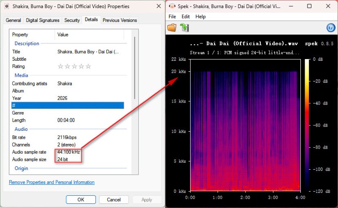Switch to the Previous Versions tab
Image resolution: width=338 pixels, height=208 pixels.
[120, 20]
